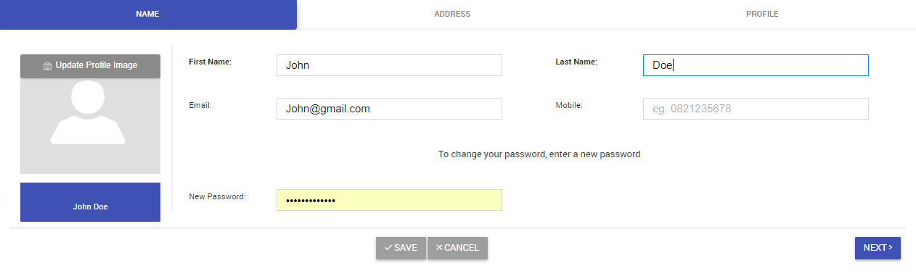Switch to the Address tab
The image size is (916, 279).
pos(452,14)
